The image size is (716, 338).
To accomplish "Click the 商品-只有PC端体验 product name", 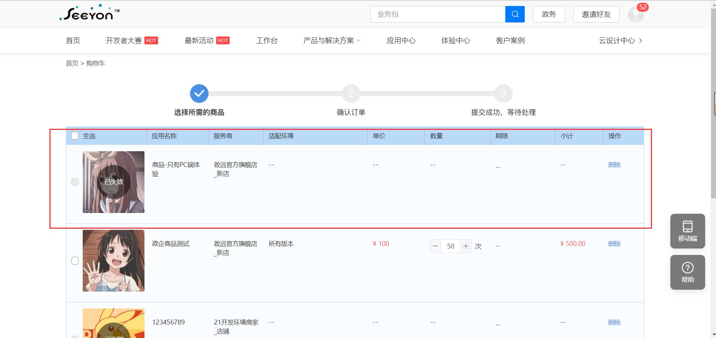I will [176, 169].
